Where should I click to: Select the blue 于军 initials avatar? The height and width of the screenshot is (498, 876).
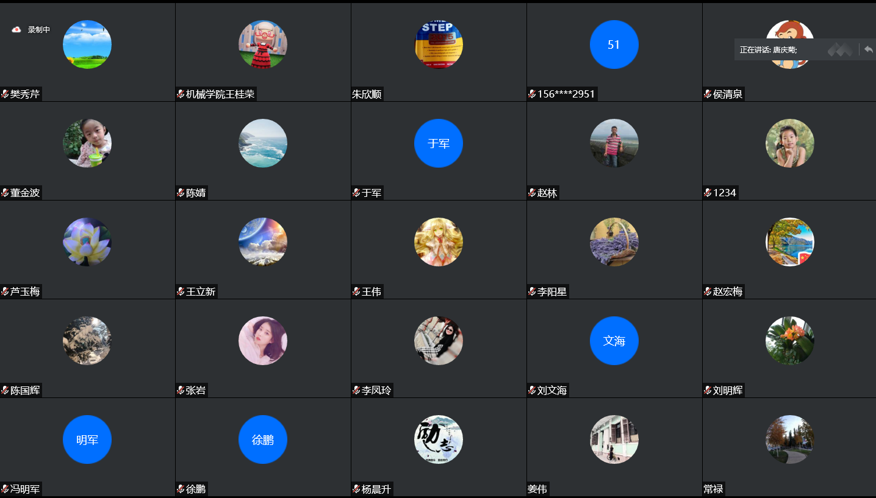(439, 143)
